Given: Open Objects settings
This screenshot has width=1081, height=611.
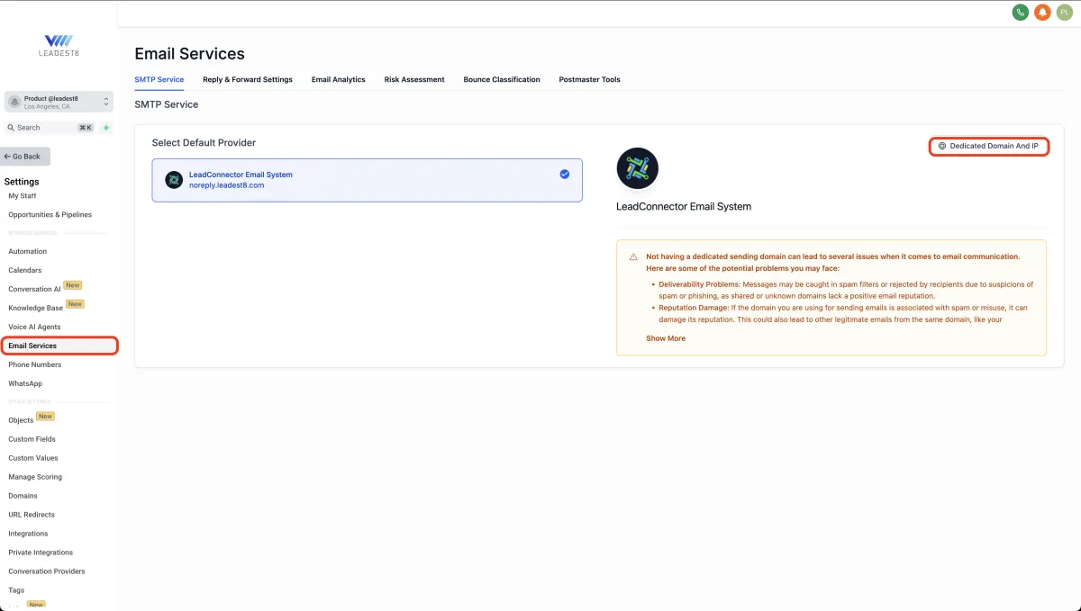Looking at the screenshot, I should [21, 420].
